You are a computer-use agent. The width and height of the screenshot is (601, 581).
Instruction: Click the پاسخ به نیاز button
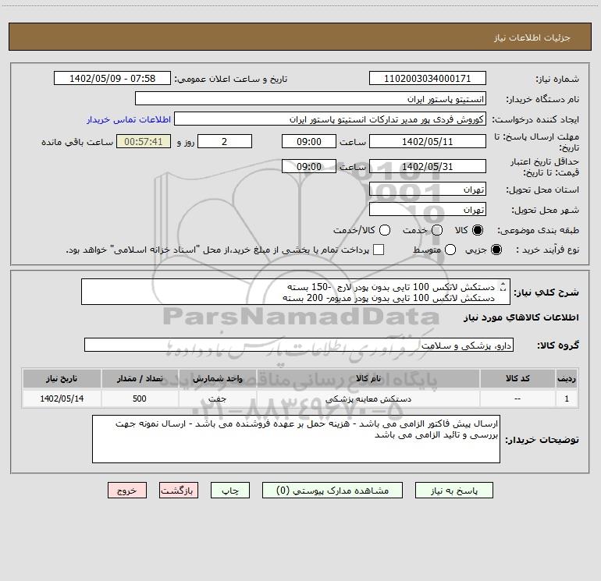tap(453, 491)
